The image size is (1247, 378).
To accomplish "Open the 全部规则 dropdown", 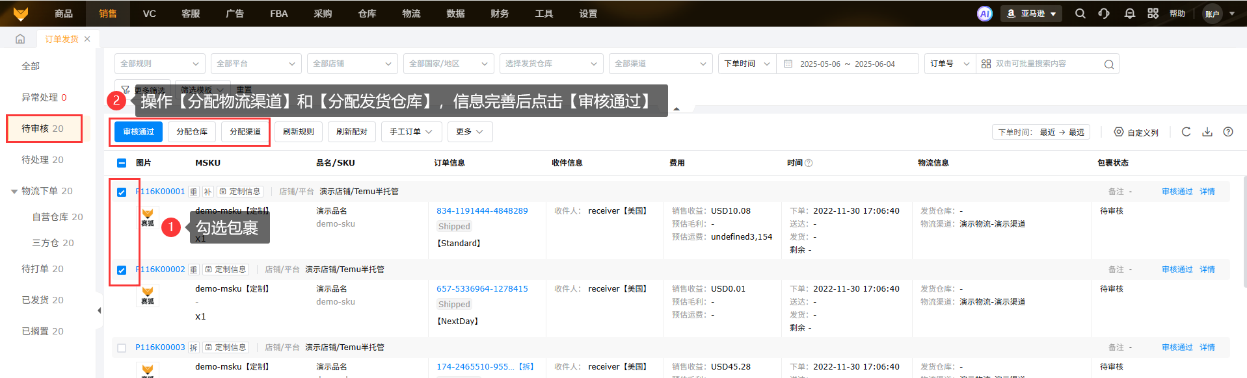I will tap(160, 64).
